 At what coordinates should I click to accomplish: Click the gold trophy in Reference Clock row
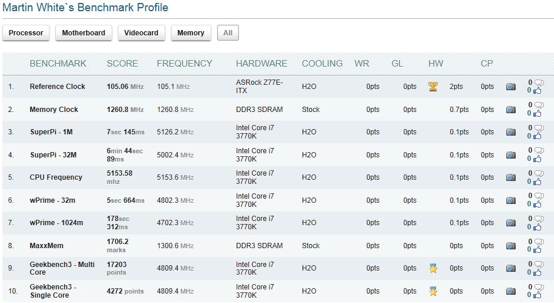(x=433, y=87)
